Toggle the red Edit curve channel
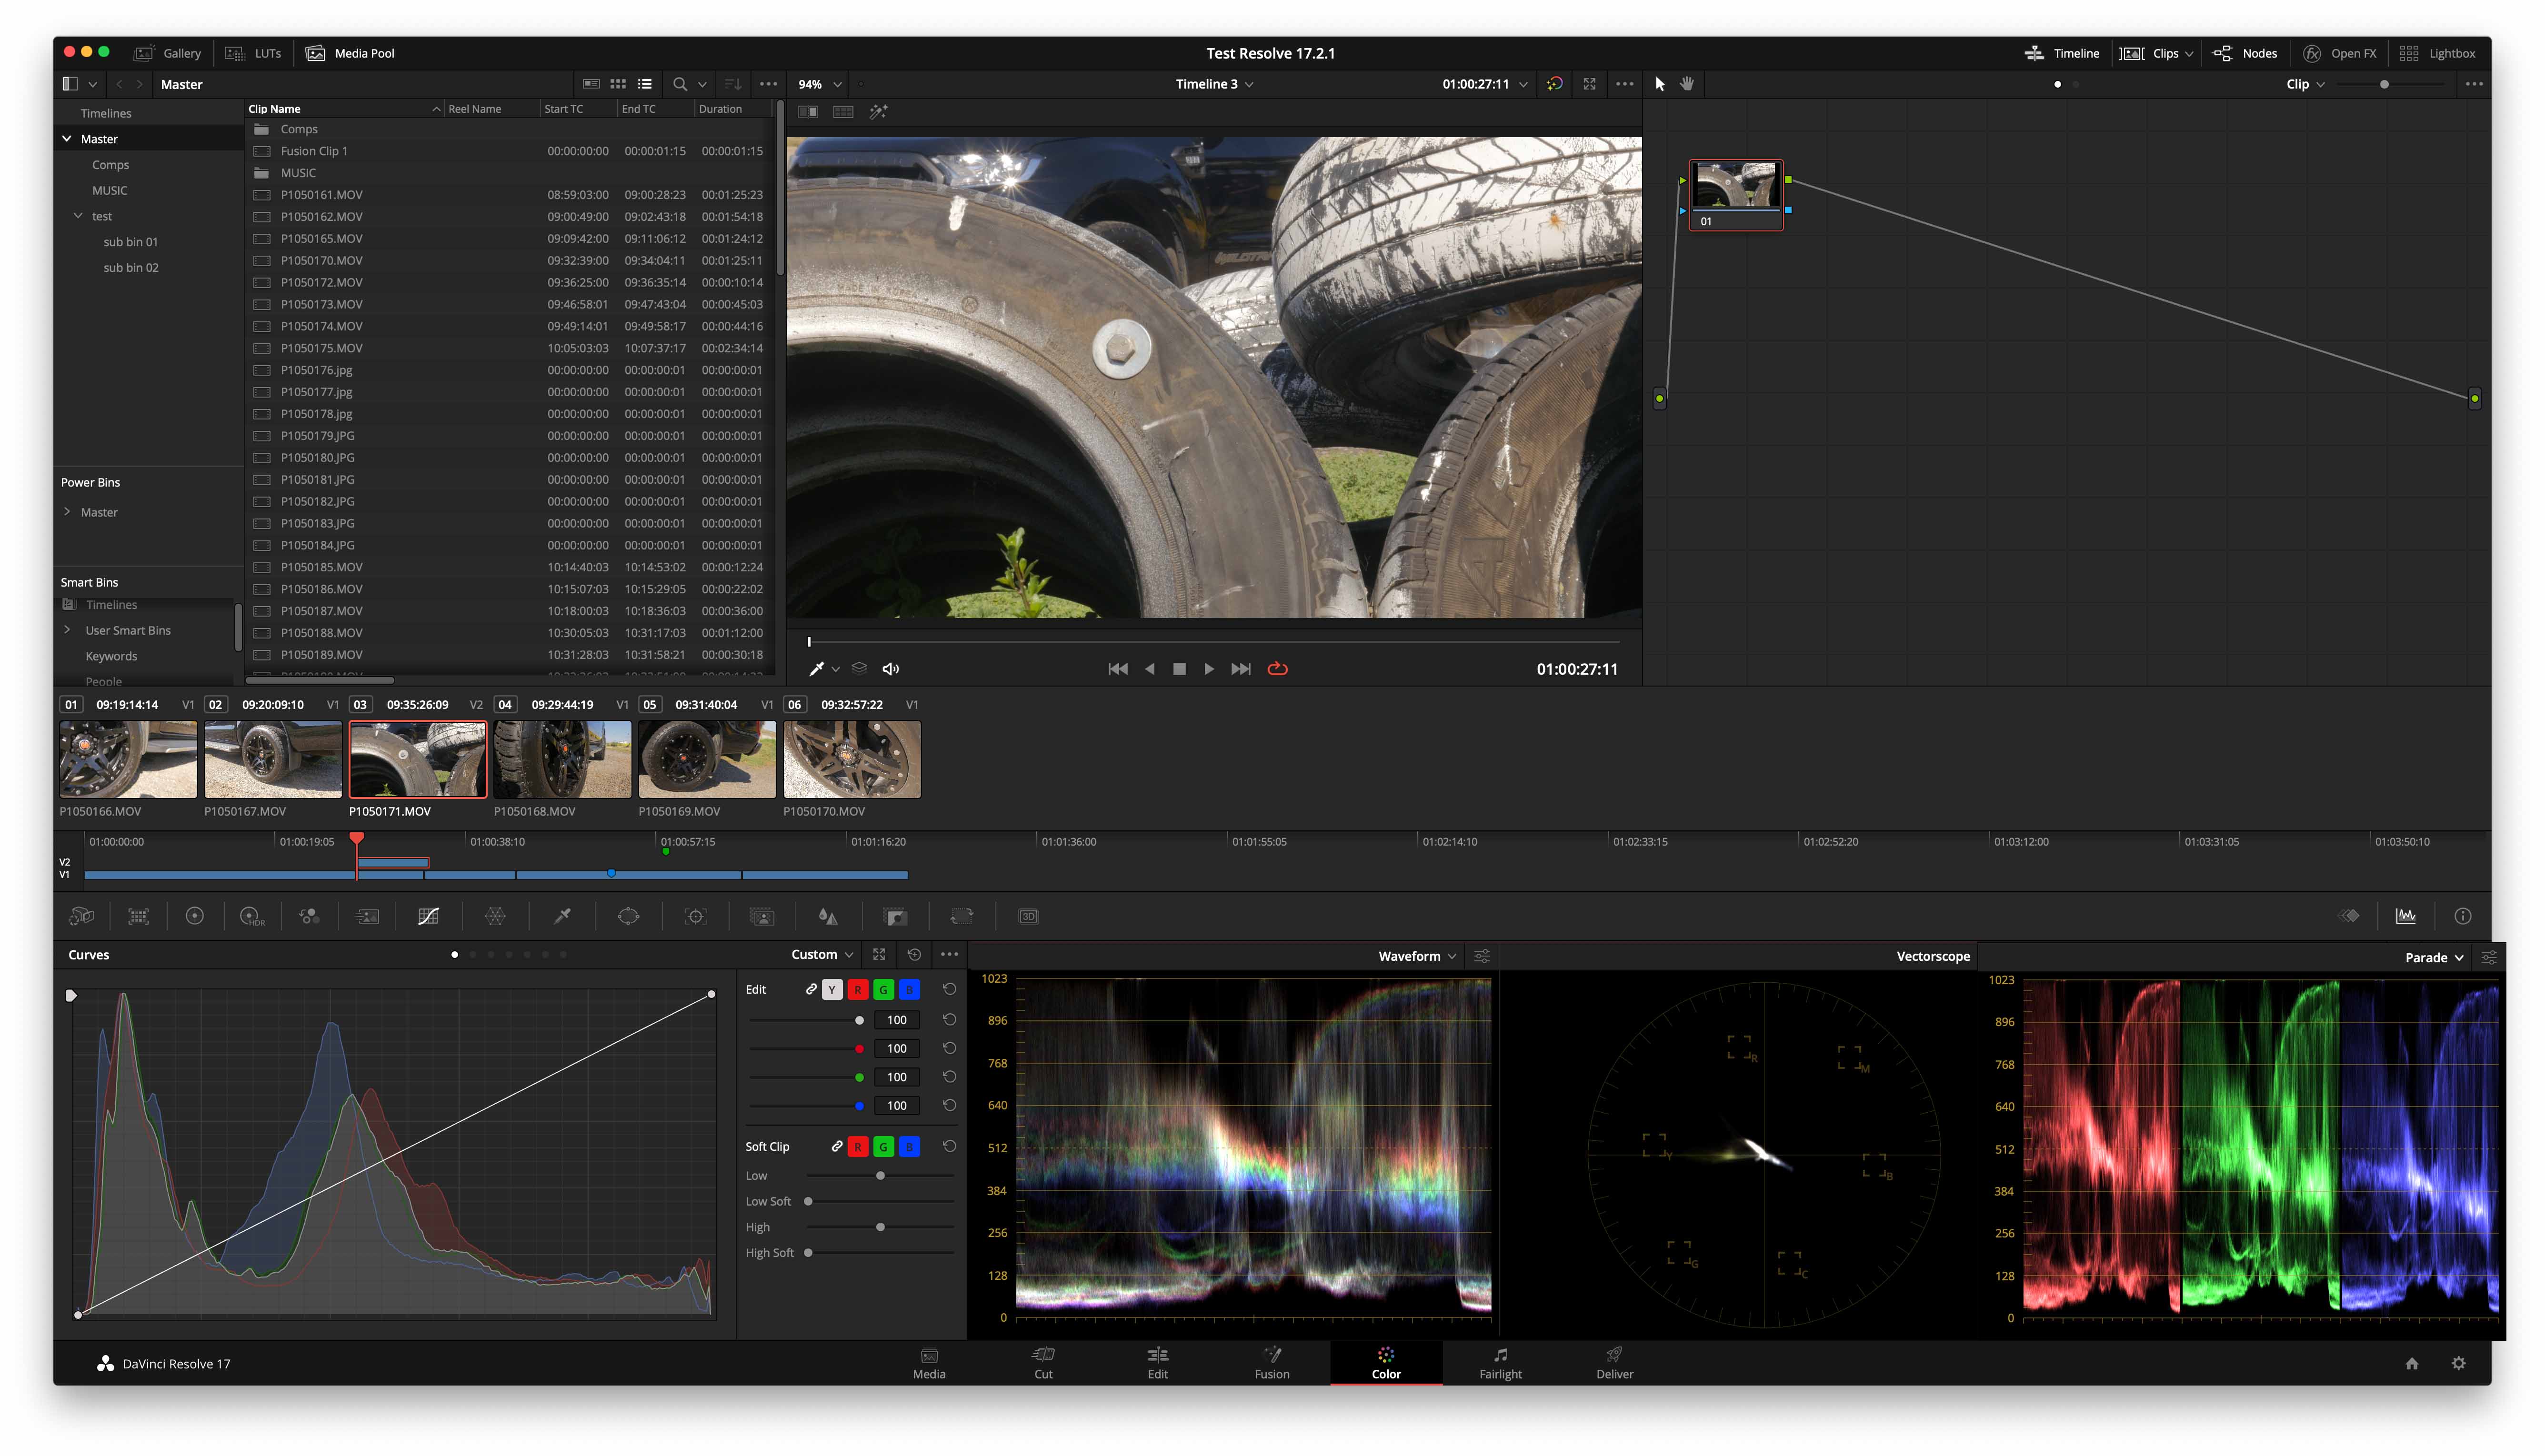 point(857,990)
